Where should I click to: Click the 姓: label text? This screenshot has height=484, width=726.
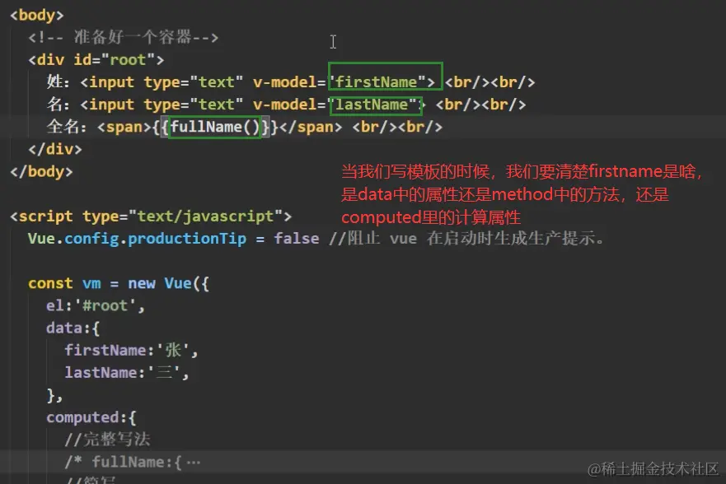[58, 82]
